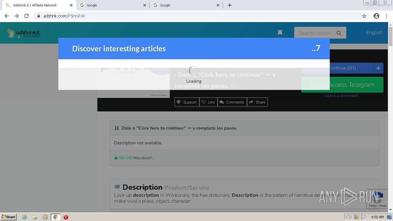Image resolution: width=393 pixels, height=221 pixels.
Task: Click the site lock icon
Action: click(39, 16)
